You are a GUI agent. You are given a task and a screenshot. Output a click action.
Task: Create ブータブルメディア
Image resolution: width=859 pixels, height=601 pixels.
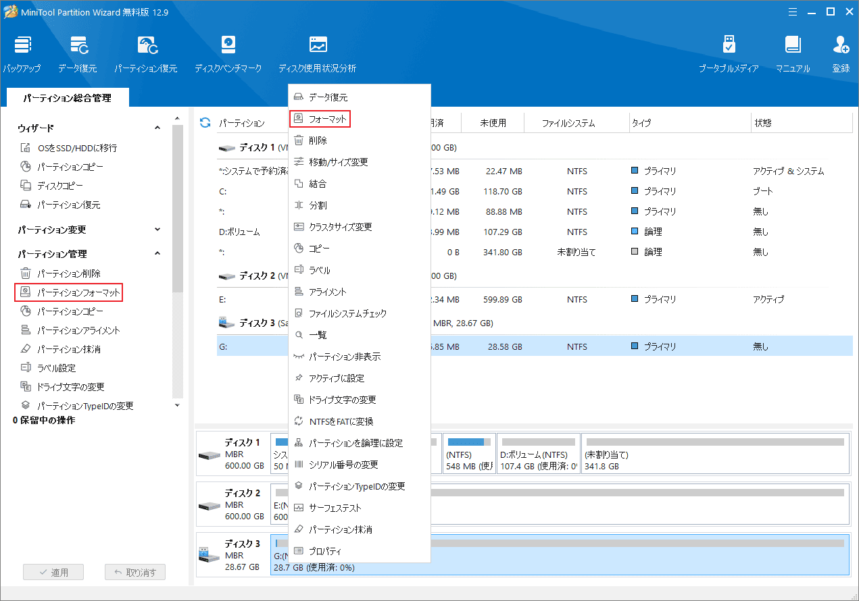tap(729, 54)
